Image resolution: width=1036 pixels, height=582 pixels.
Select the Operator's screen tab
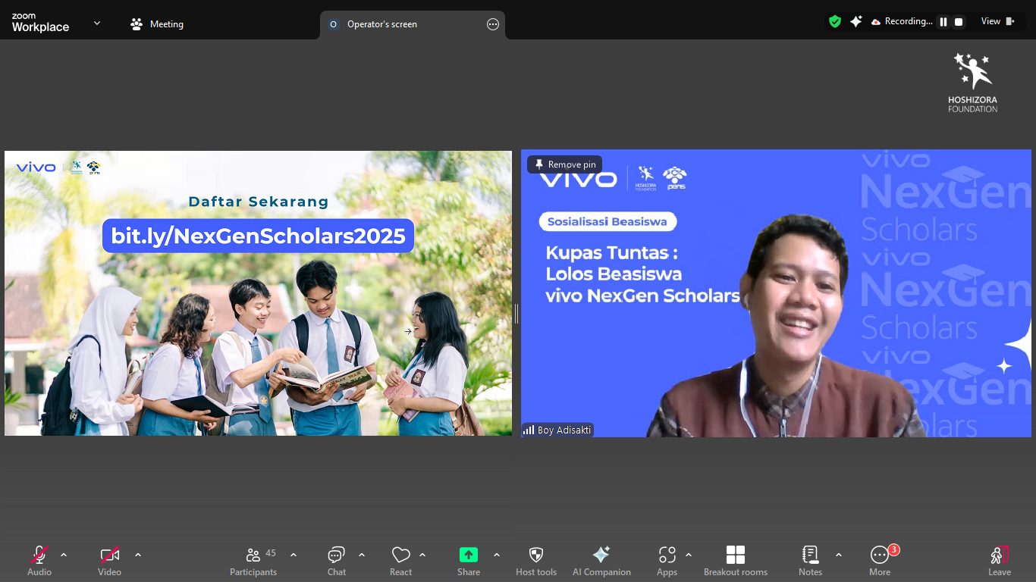413,24
